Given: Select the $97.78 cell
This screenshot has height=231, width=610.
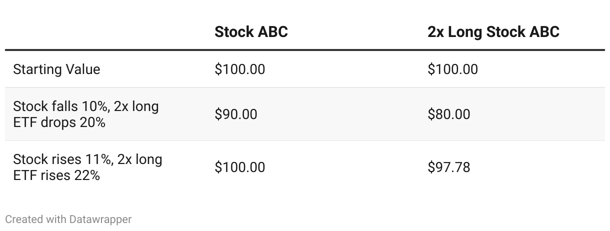Looking at the screenshot, I should point(448,167).
